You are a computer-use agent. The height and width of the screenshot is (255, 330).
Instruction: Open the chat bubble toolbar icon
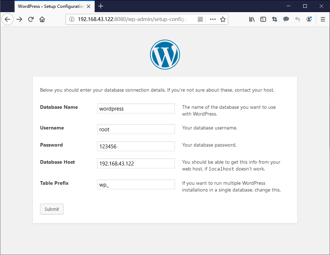pyautogui.click(x=286, y=19)
